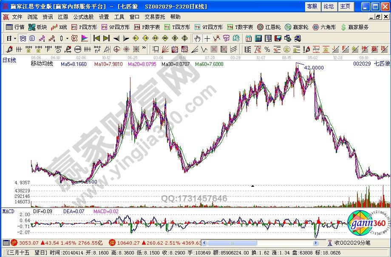Click the 客服 button in title bar
Screen dimensions: 391x257
pyautogui.click(x=312, y=6)
